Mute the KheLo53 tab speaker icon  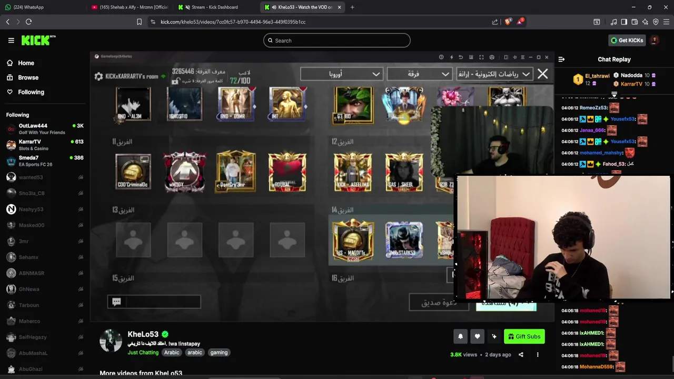pos(274,7)
